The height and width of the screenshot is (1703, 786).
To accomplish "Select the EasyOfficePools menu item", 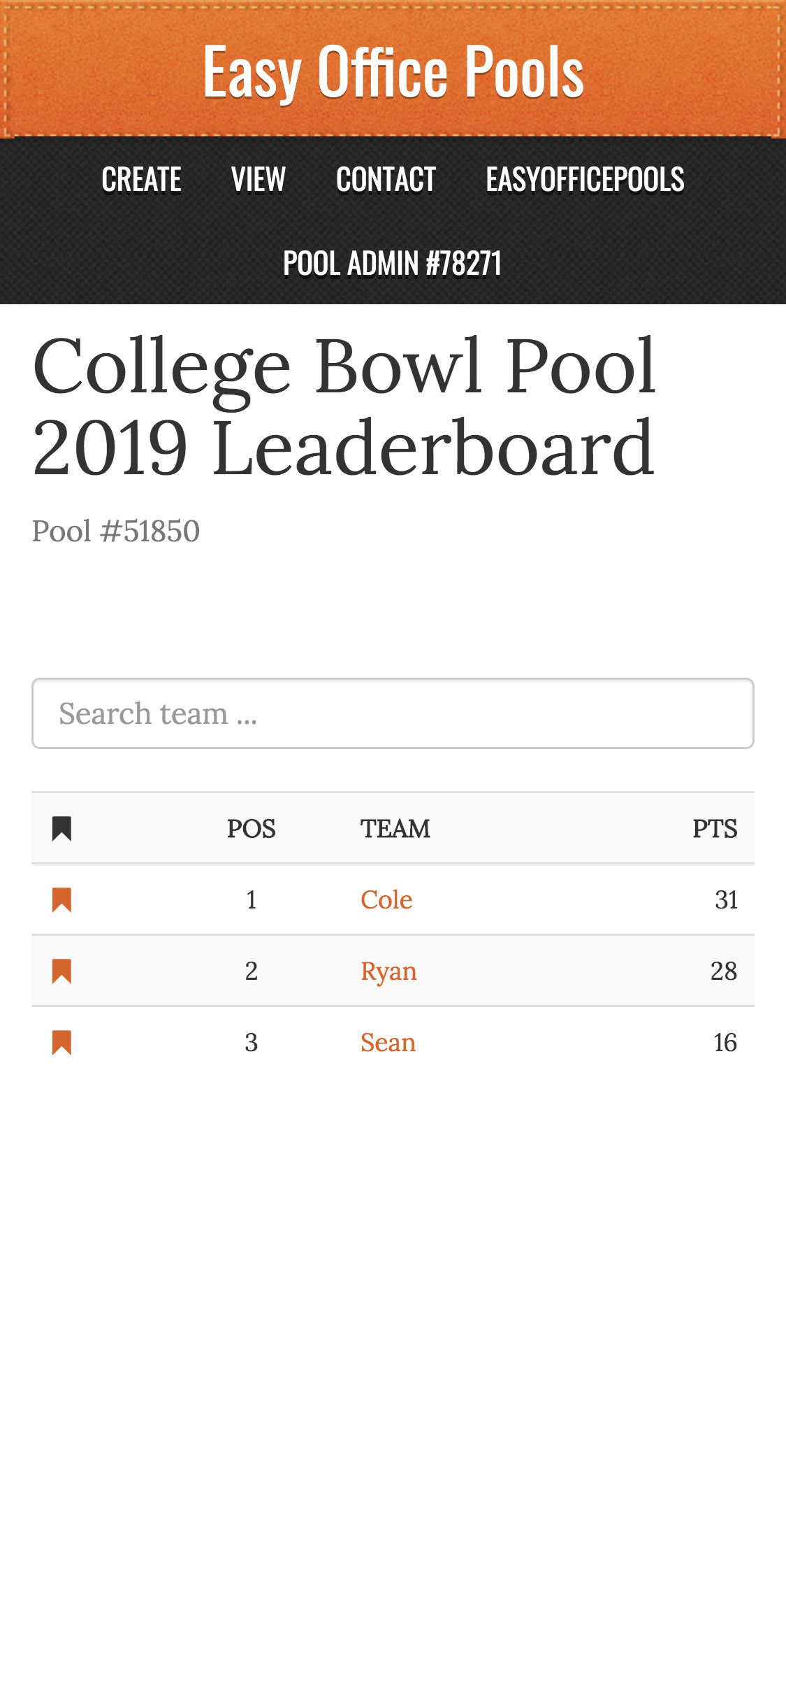I will (x=585, y=180).
